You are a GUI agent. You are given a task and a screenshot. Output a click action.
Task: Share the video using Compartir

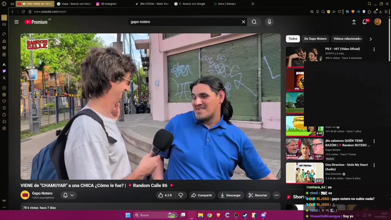pyautogui.click(x=202, y=195)
